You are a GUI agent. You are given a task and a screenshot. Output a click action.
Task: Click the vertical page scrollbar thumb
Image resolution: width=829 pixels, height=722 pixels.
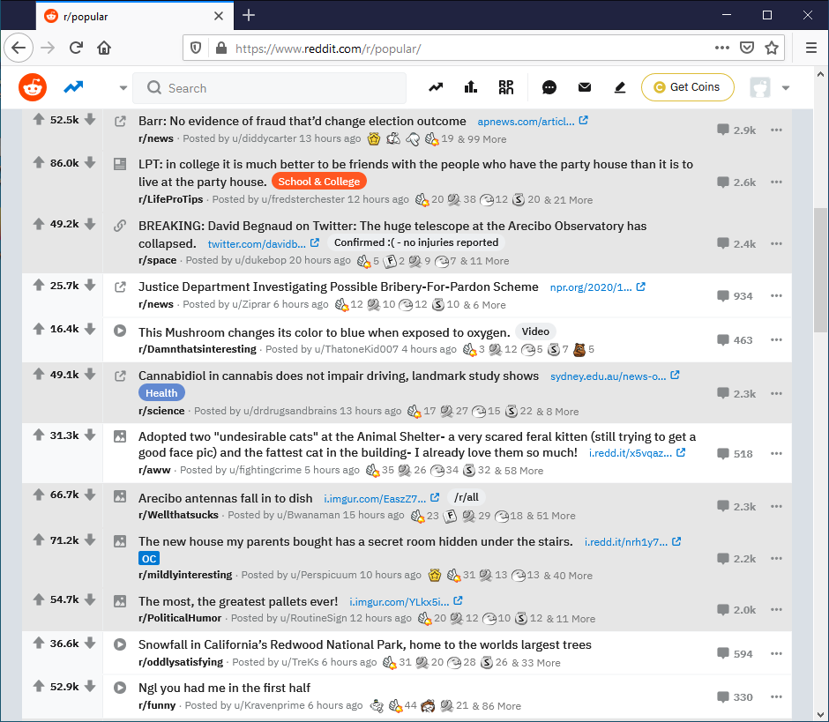[x=820, y=270]
